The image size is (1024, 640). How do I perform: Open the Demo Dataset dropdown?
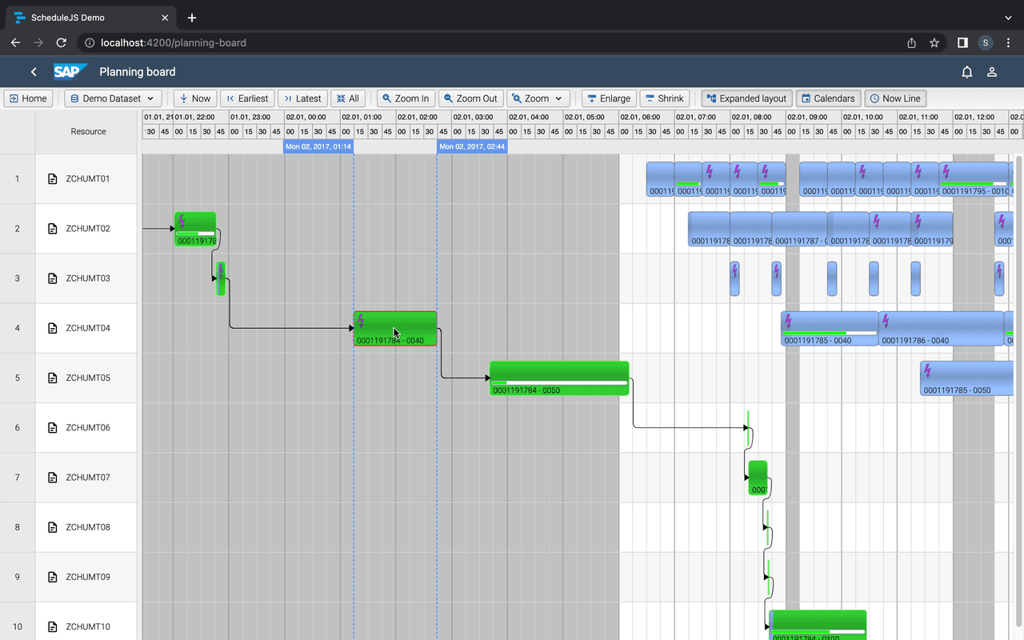click(113, 98)
